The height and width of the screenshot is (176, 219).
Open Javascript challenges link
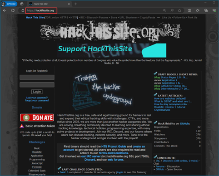coord(37,163)
